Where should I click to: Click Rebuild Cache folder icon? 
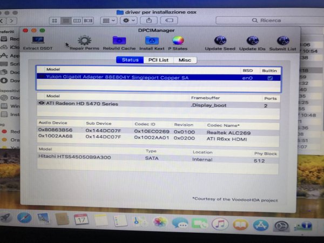tap(119, 40)
